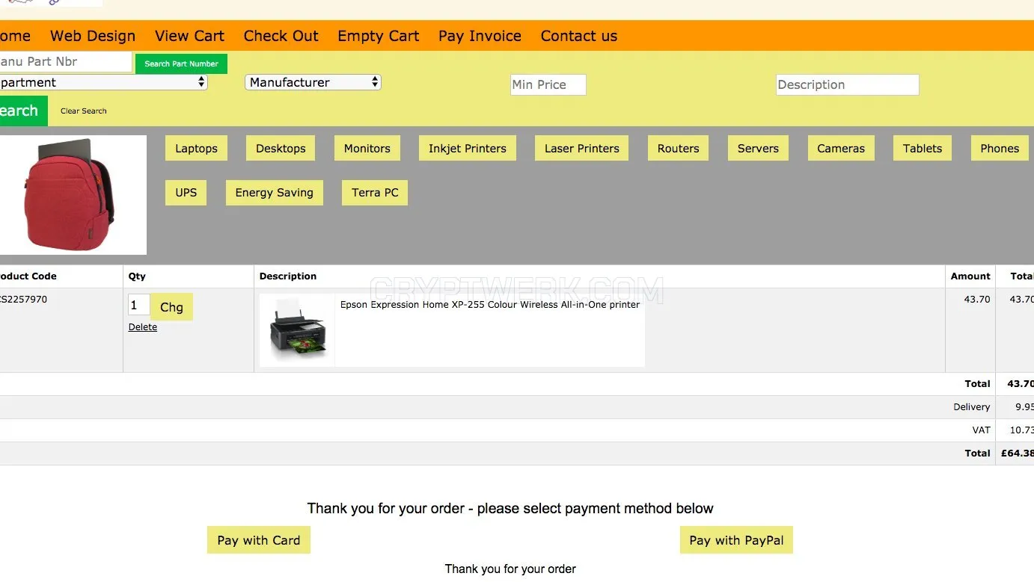Open the Web Design page

click(x=93, y=36)
